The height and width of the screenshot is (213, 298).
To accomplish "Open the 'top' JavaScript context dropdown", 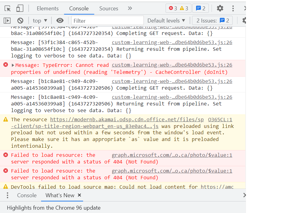I will click(40, 20).
